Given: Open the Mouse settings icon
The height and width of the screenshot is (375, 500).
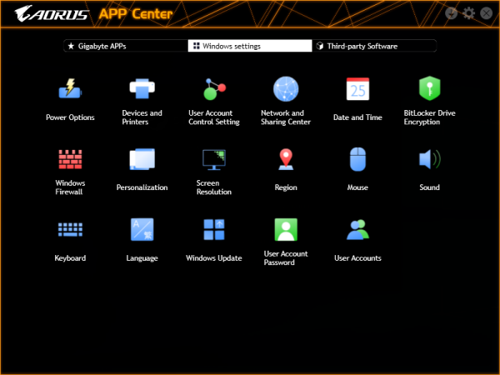Looking at the screenshot, I should coord(357,159).
